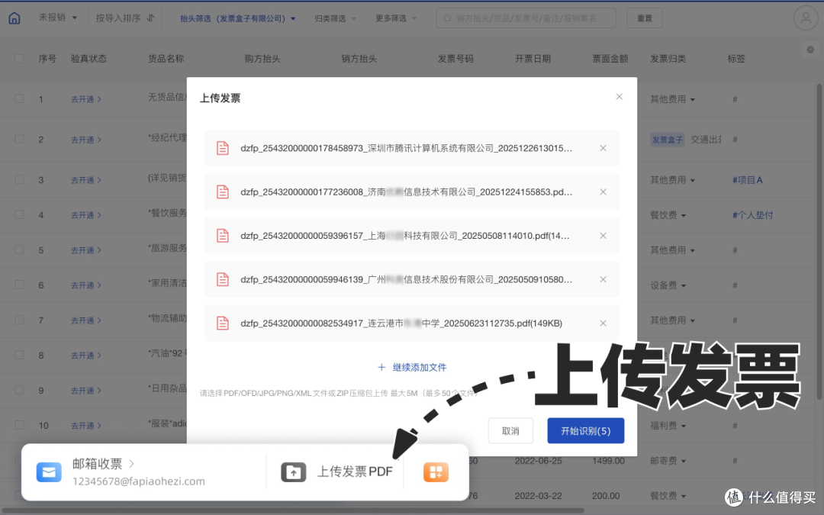
Task: Check the checkbox for row 6
Action: coord(19,285)
